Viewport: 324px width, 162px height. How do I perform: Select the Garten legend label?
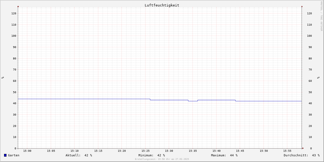pyautogui.click(x=14, y=155)
